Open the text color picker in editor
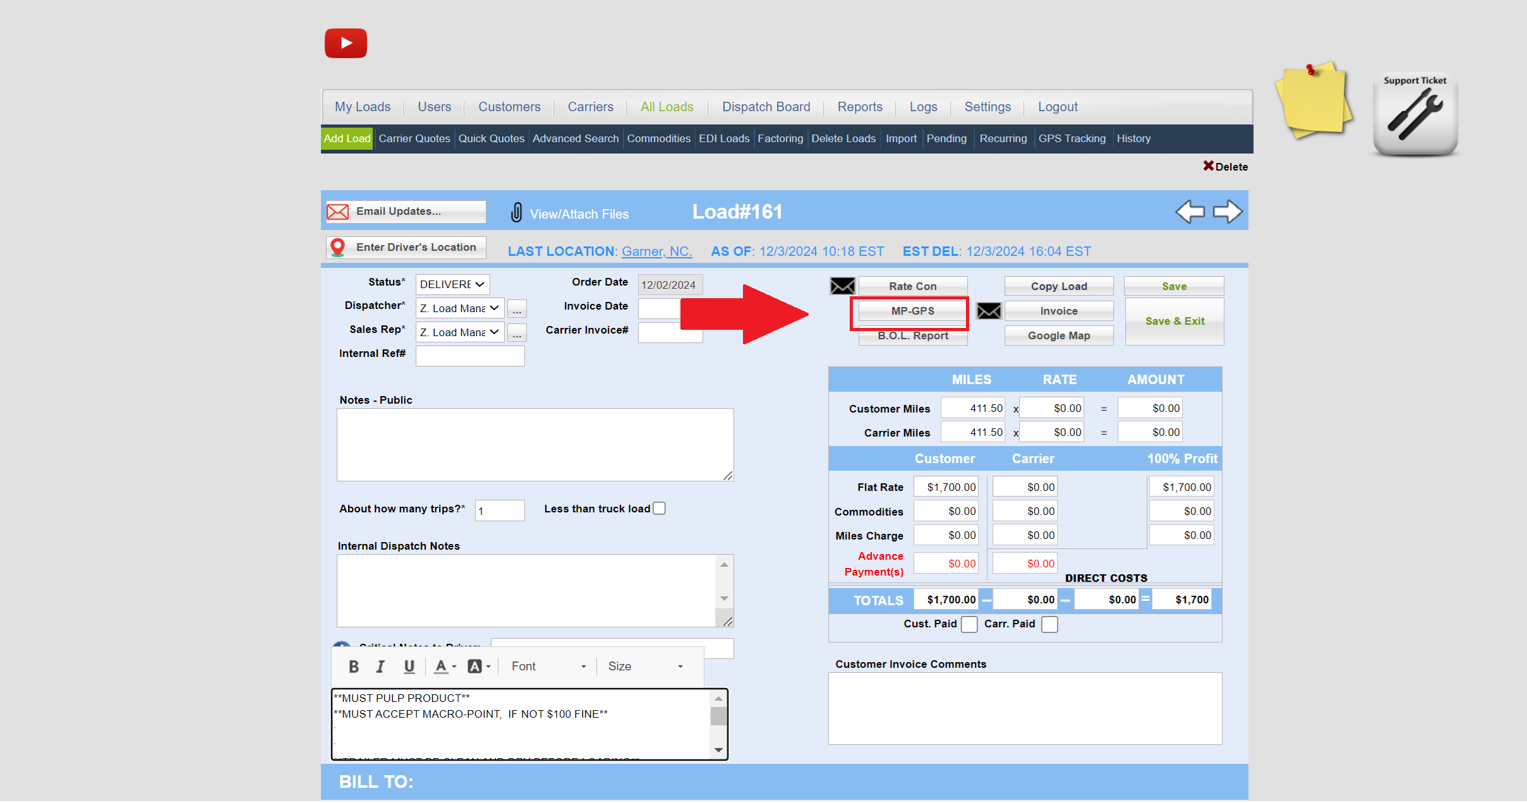Screen dimensions: 1527x803 (445, 667)
